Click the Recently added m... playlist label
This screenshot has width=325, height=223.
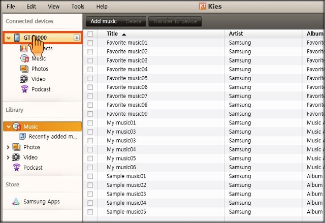[x=53, y=137]
